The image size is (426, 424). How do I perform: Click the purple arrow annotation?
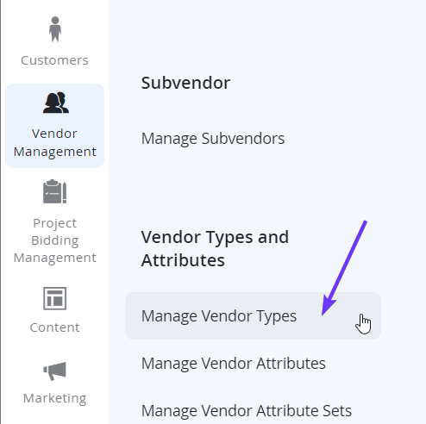click(x=344, y=268)
